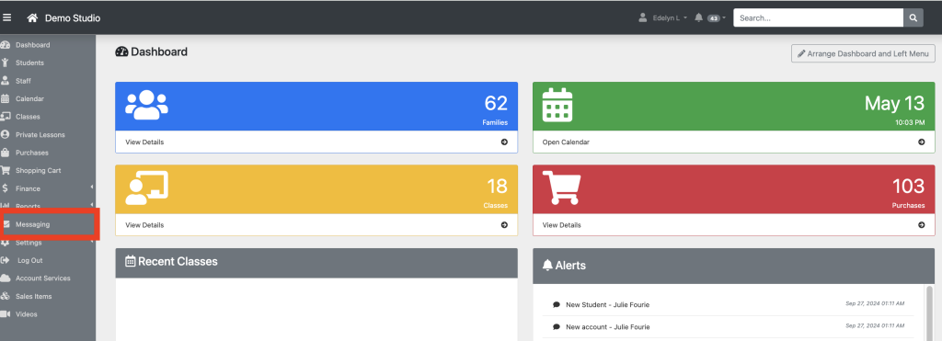
Task: Click the magnifier search button
Action: click(913, 18)
